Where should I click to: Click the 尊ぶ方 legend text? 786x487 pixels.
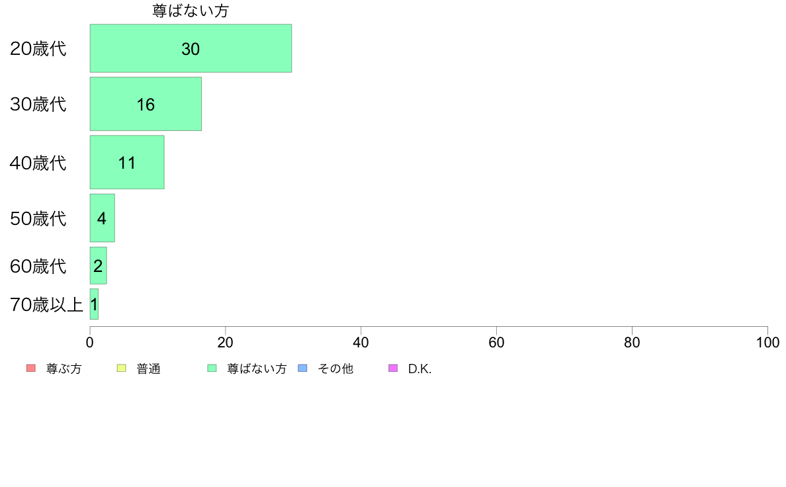click(64, 369)
